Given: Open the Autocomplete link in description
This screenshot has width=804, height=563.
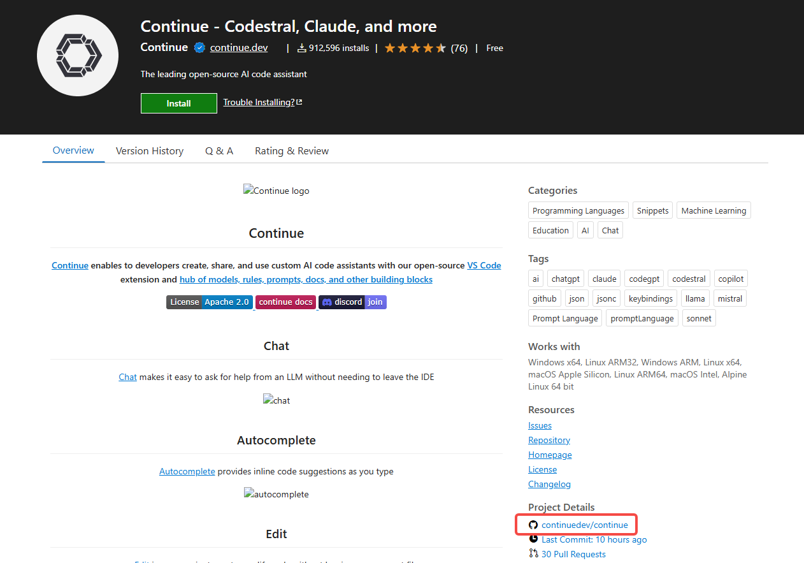Looking at the screenshot, I should pyautogui.click(x=187, y=472).
